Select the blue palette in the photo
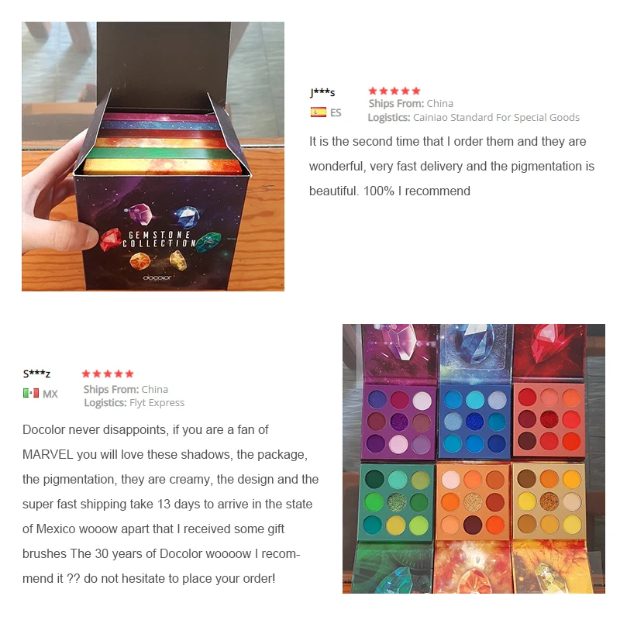The width and height of the screenshot is (620, 620). 474,422
